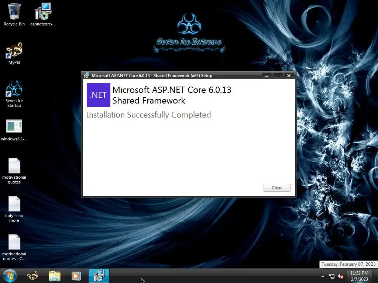
Task: Select the windows6.1 update file icon
Action: tap(14, 130)
